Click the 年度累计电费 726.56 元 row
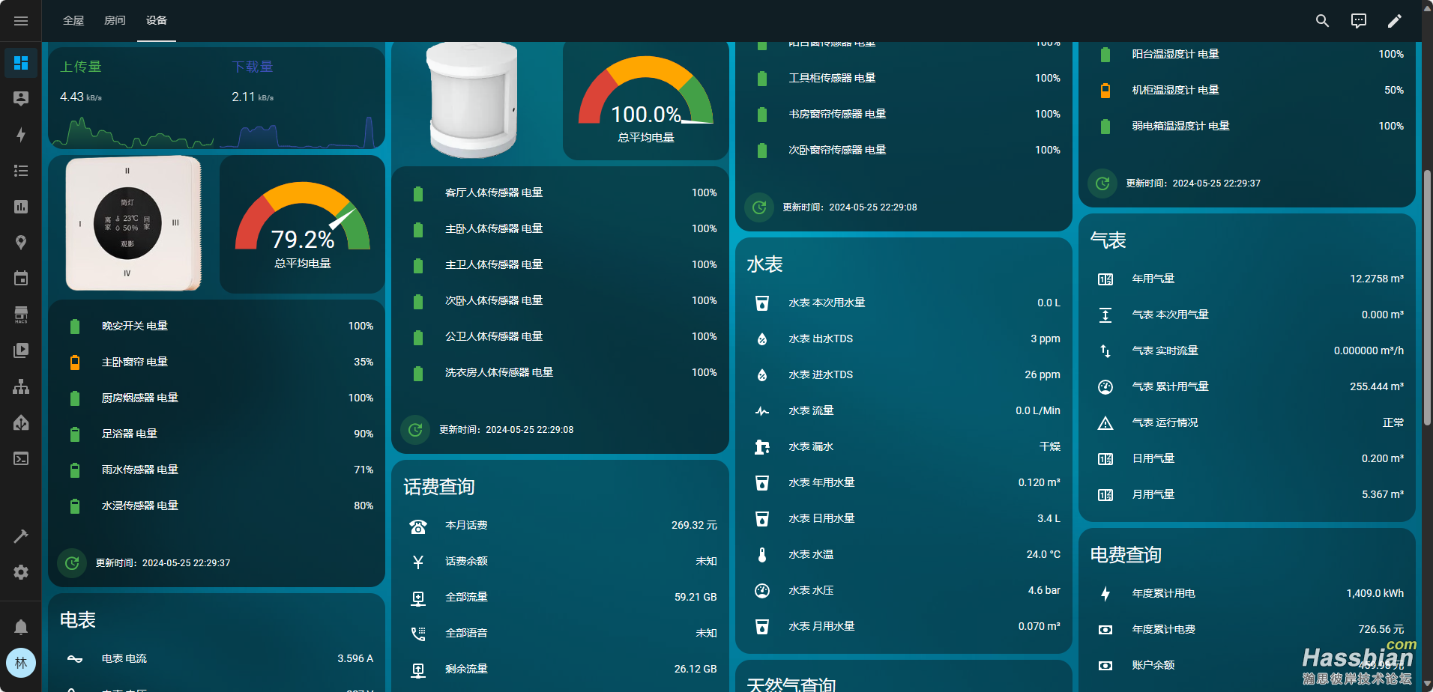Screen dimensions: 1433x692 click(x=1247, y=630)
